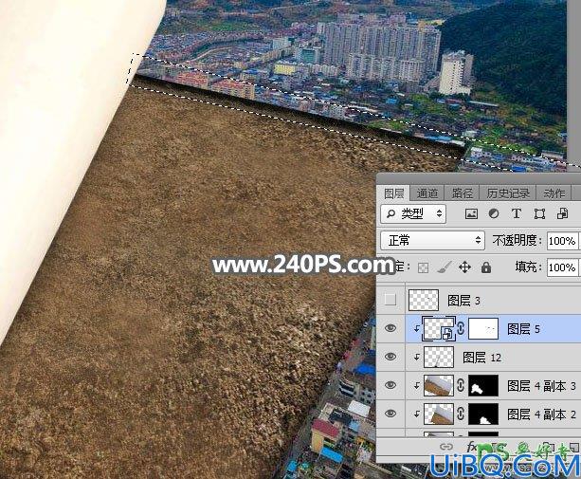Select the 图层 3 layer thumbnail

(x=423, y=300)
